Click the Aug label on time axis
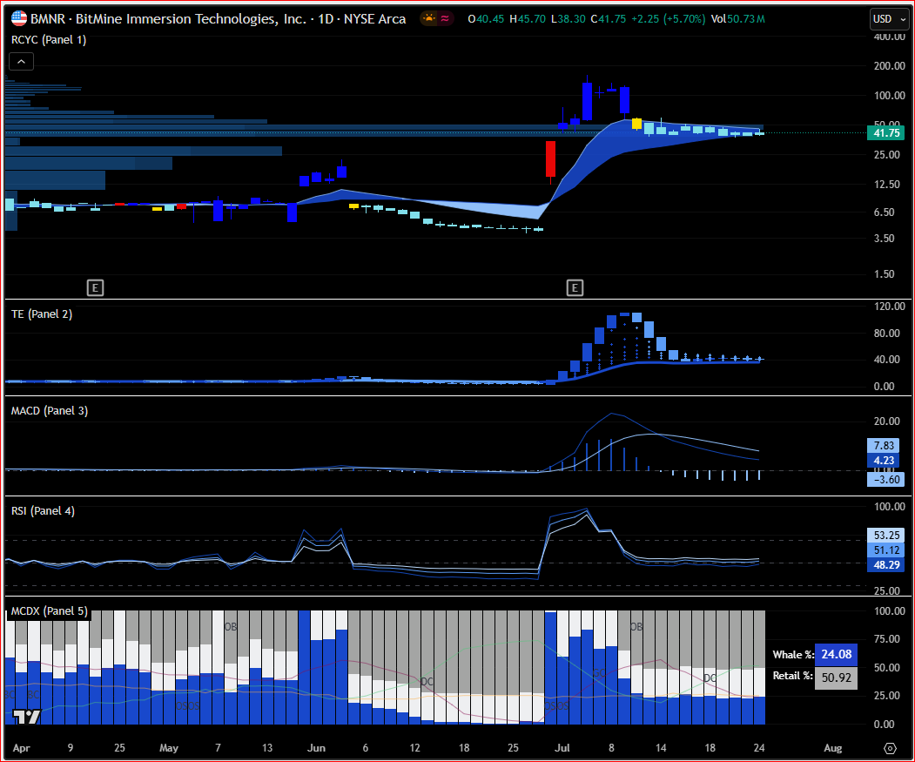This screenshot has height=762, width=915. [x=832, y=748]
